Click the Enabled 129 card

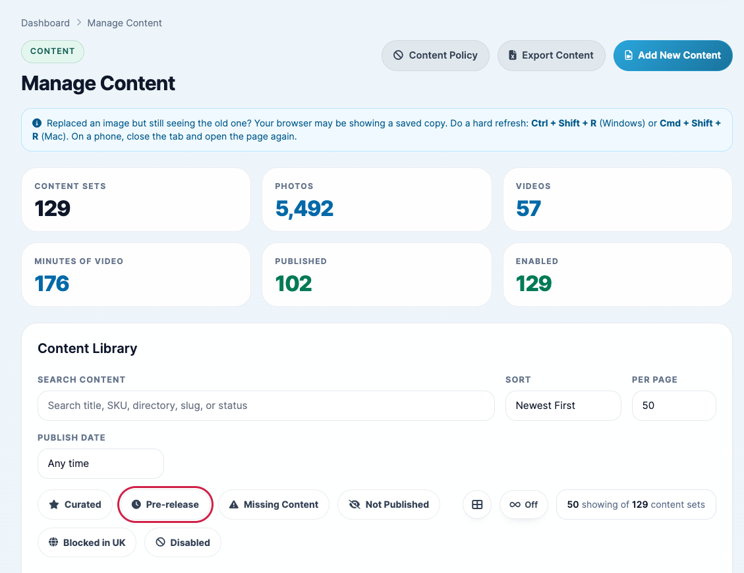[617, 275]
